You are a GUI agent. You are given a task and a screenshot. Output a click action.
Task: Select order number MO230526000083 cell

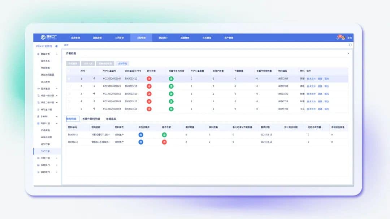tap(112, 101)
